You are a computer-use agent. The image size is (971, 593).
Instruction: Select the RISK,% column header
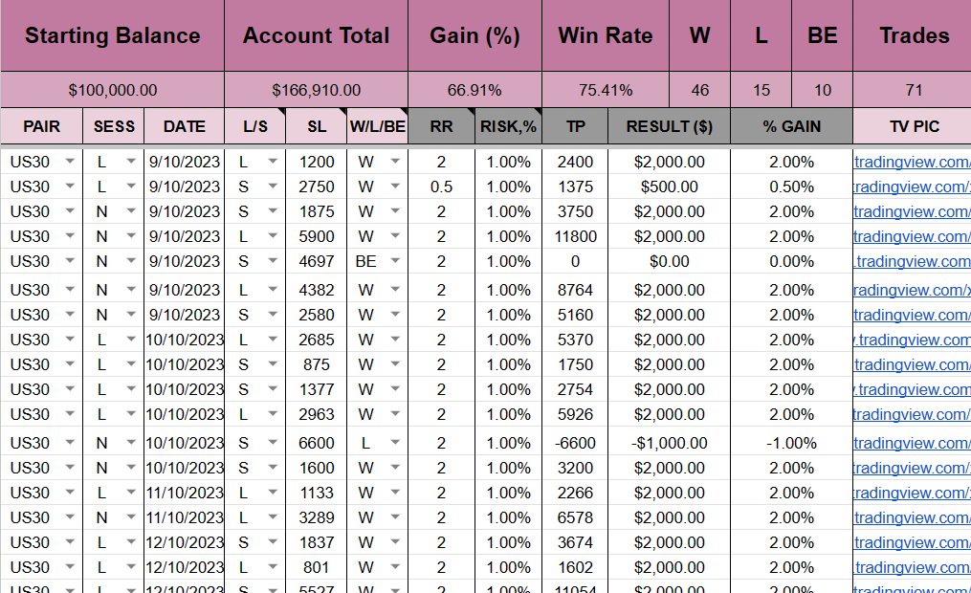tap(508, 126)
